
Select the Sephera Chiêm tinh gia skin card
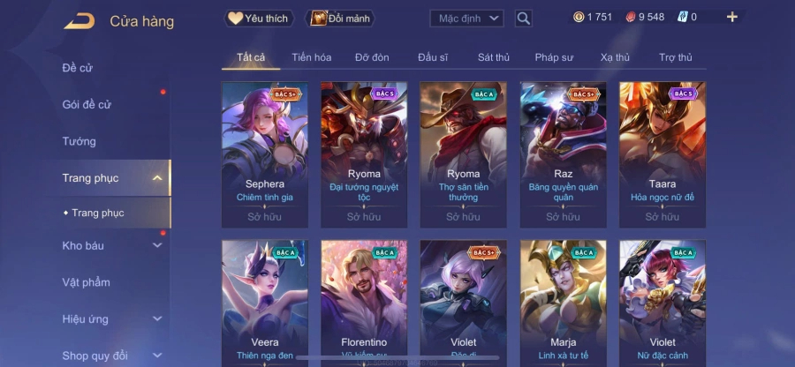point(265,154)
